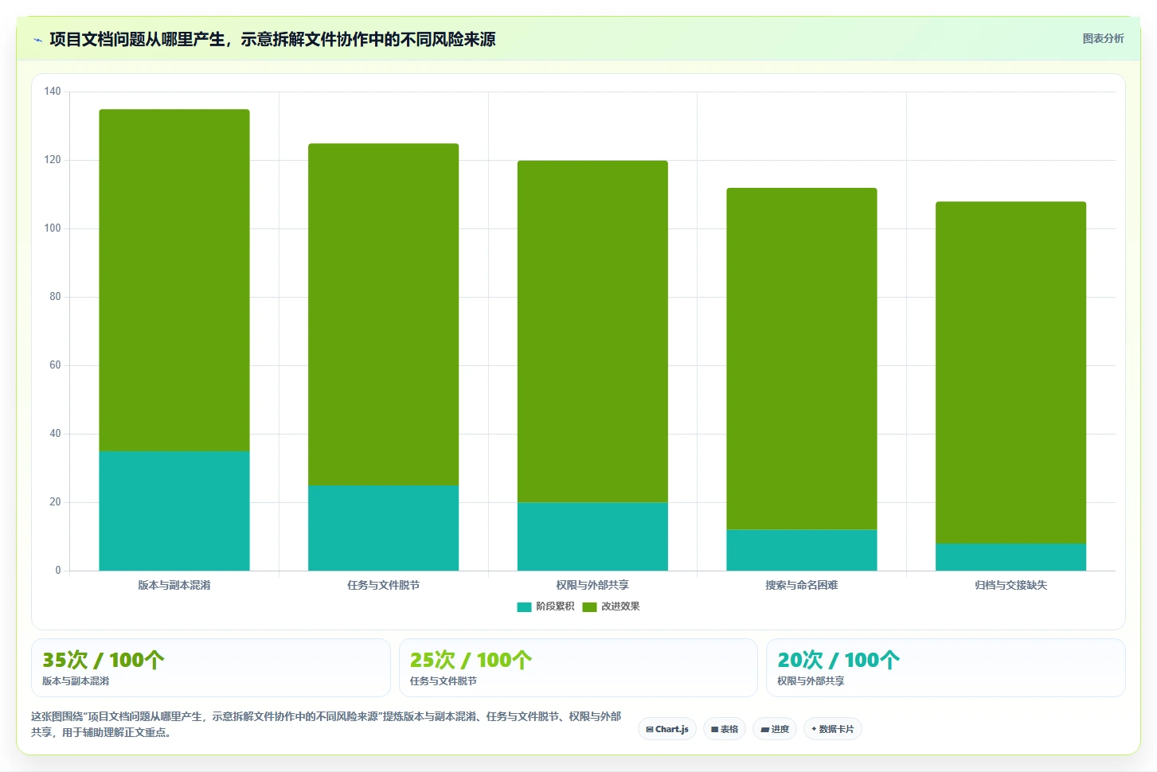This screenshot has width=1157, height=772.
Task: Click the 表格 tag icon
Action: (x=715, y=729)
